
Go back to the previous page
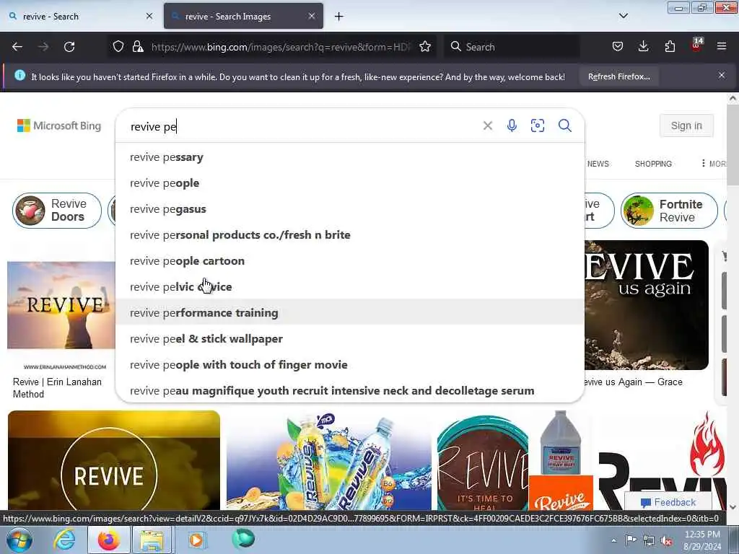[17, 47]
